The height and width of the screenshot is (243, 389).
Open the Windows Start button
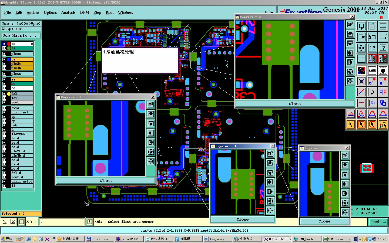[7, 239]
